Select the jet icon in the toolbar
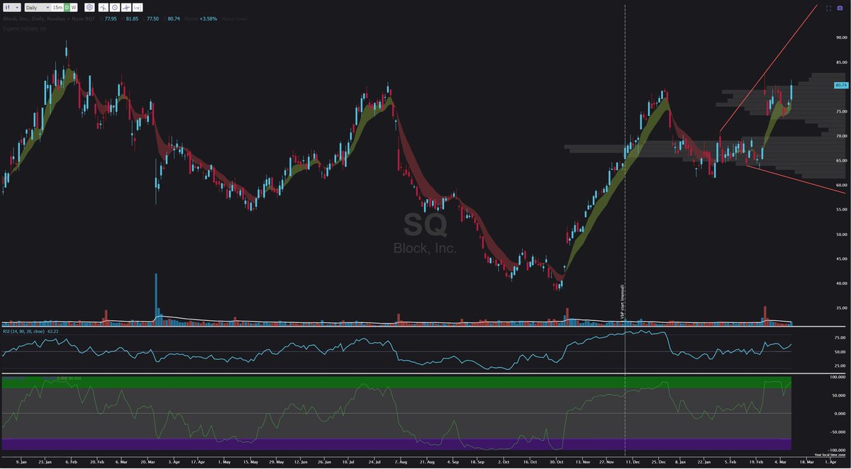The height and width of the screenshot is (469, 851). tap(126, 7)
